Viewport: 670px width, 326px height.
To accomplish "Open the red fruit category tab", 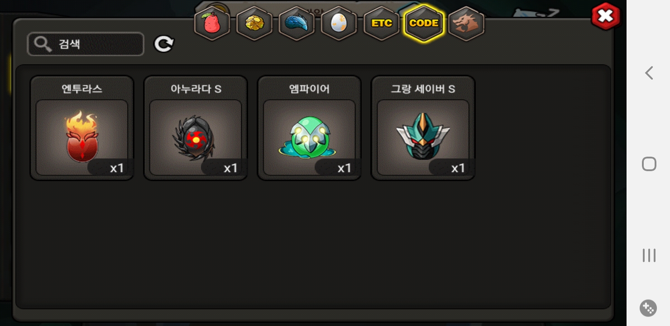I will click(212, 24).
